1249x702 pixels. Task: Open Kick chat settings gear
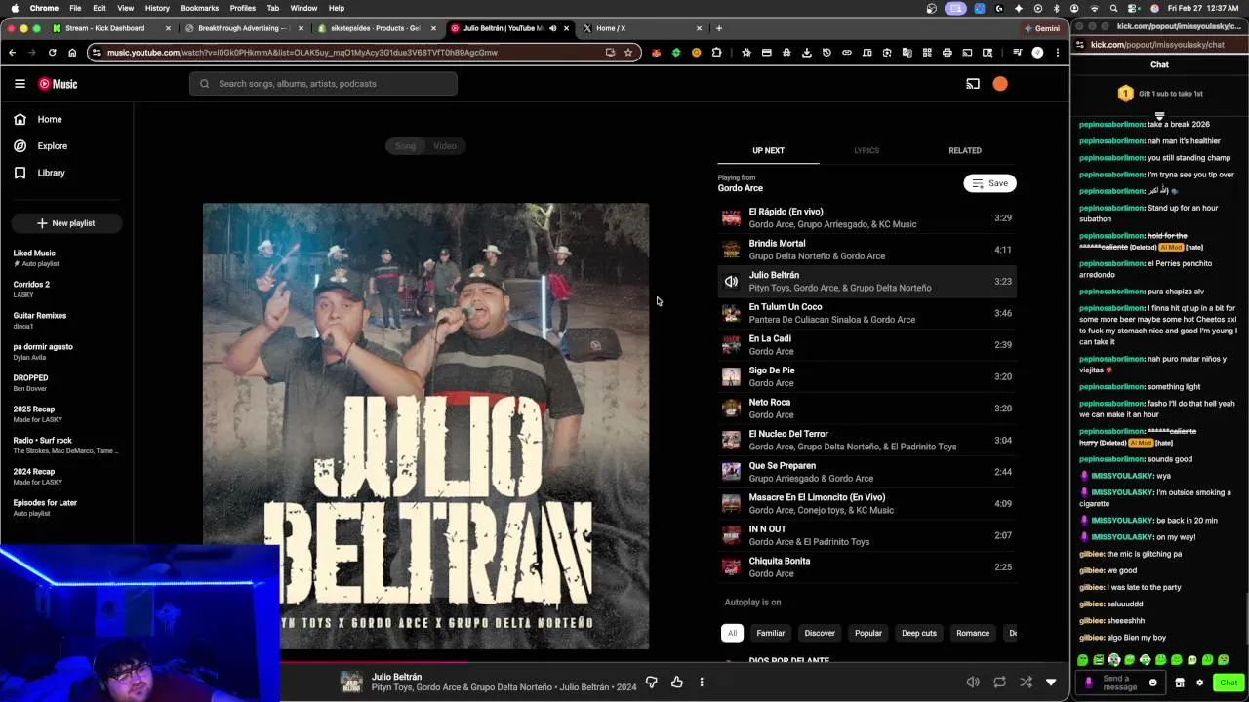pyautogui.click(x=1199, y=682)
